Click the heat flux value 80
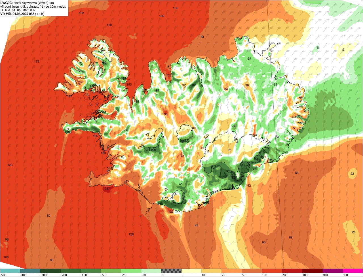The image size is (363, 277). point(48,216)
